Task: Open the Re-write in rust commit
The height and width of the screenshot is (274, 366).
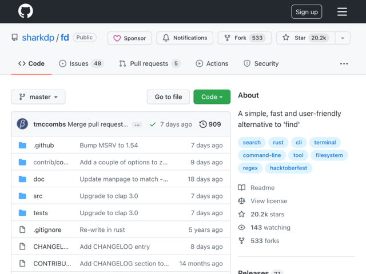Action: [x=102, y=229]
